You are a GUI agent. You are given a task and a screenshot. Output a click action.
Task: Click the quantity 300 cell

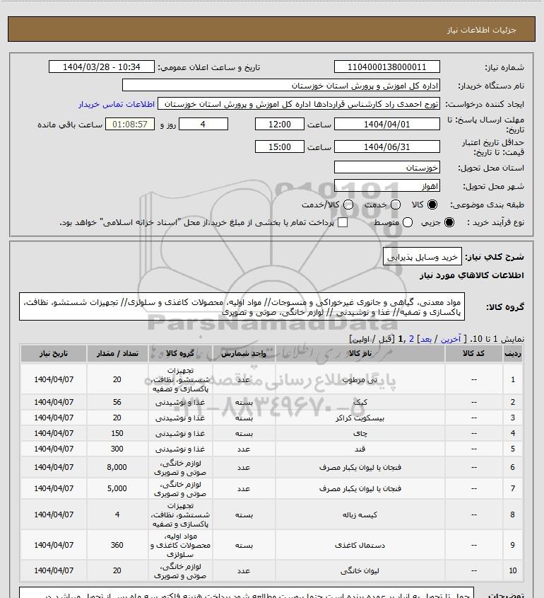(x=117, y=449)
